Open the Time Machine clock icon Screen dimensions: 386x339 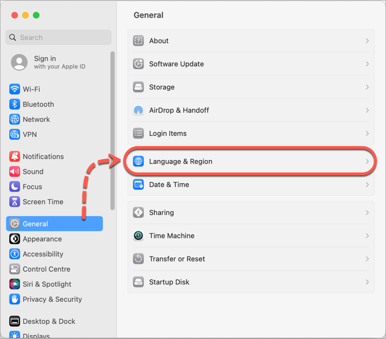click(x=138, y=236)
